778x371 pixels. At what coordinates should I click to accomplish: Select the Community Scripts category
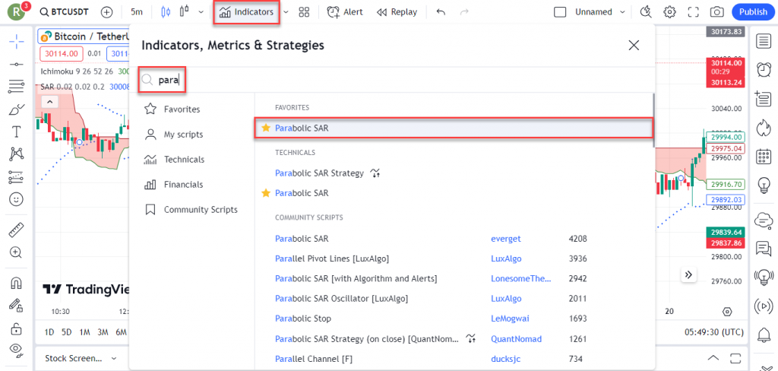[191, 210]
